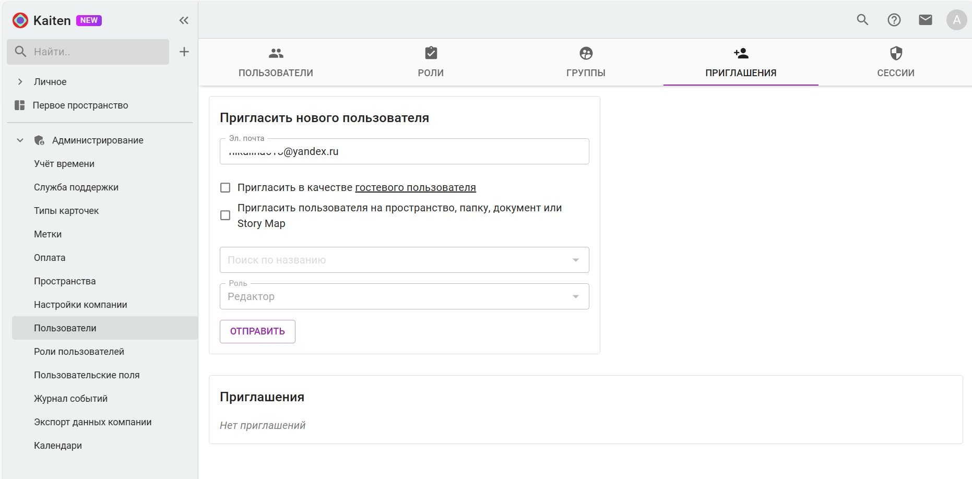
Task: Select the ПРИГЛАШЕНИЯ tab
Action: coord(741,62)
